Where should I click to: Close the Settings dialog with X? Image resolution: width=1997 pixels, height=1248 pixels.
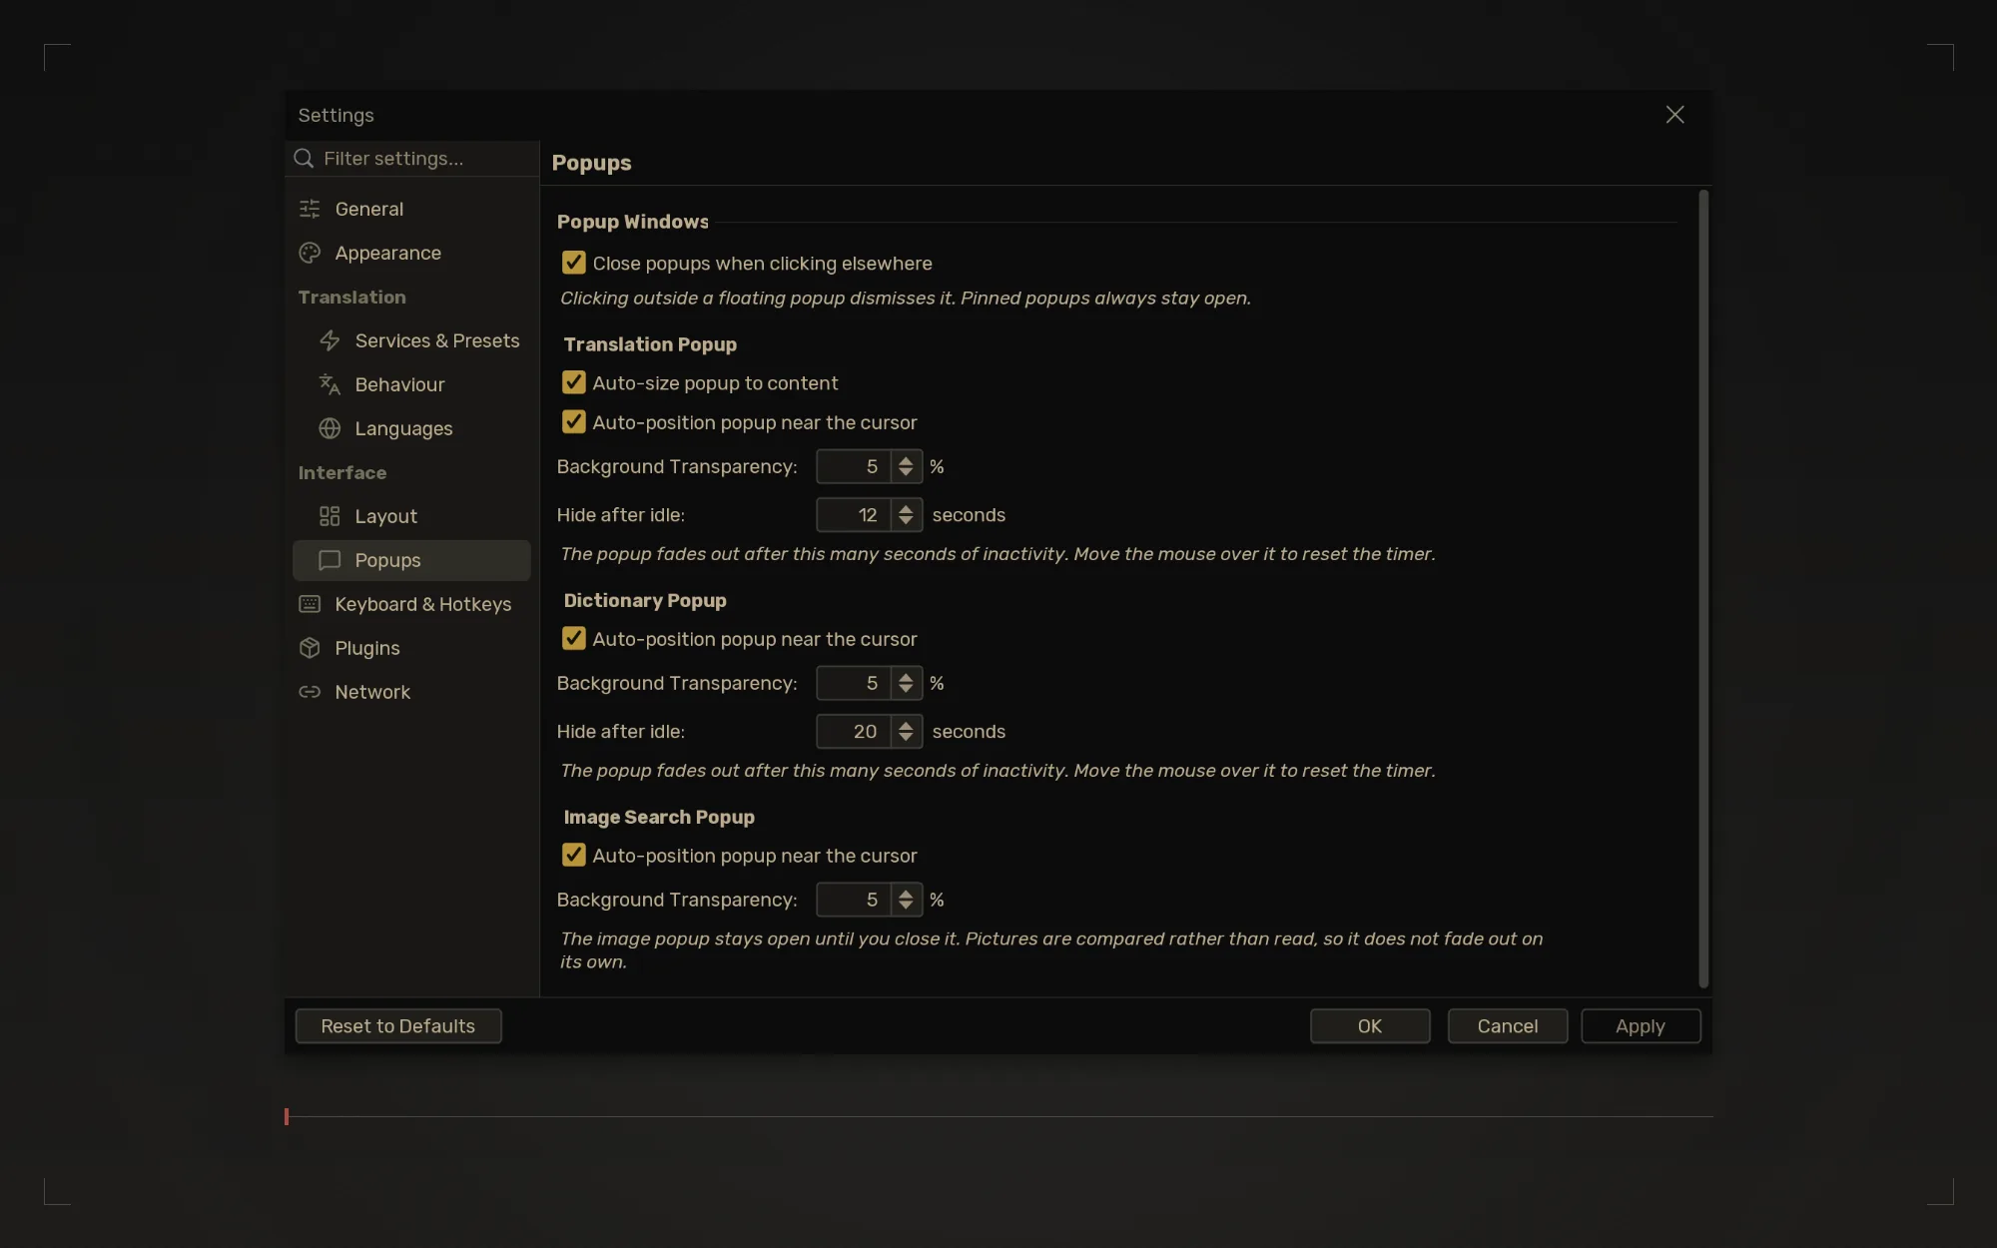click(x=1674, y=115)
